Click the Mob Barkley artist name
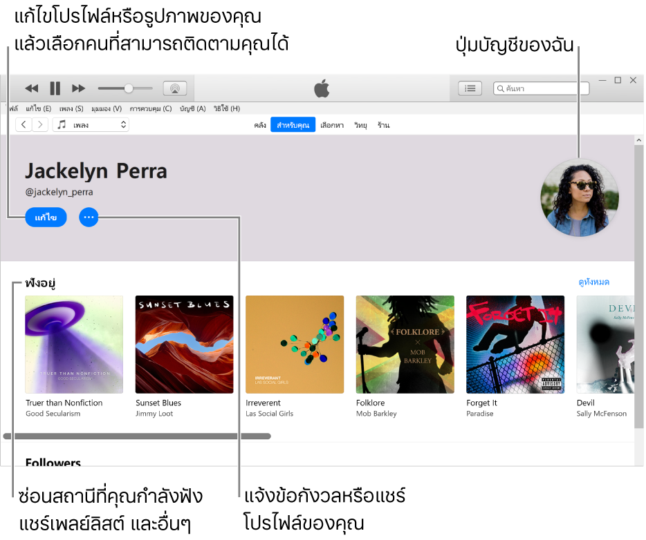The height and width of the screenshot is (540, 646). point(376,414)
